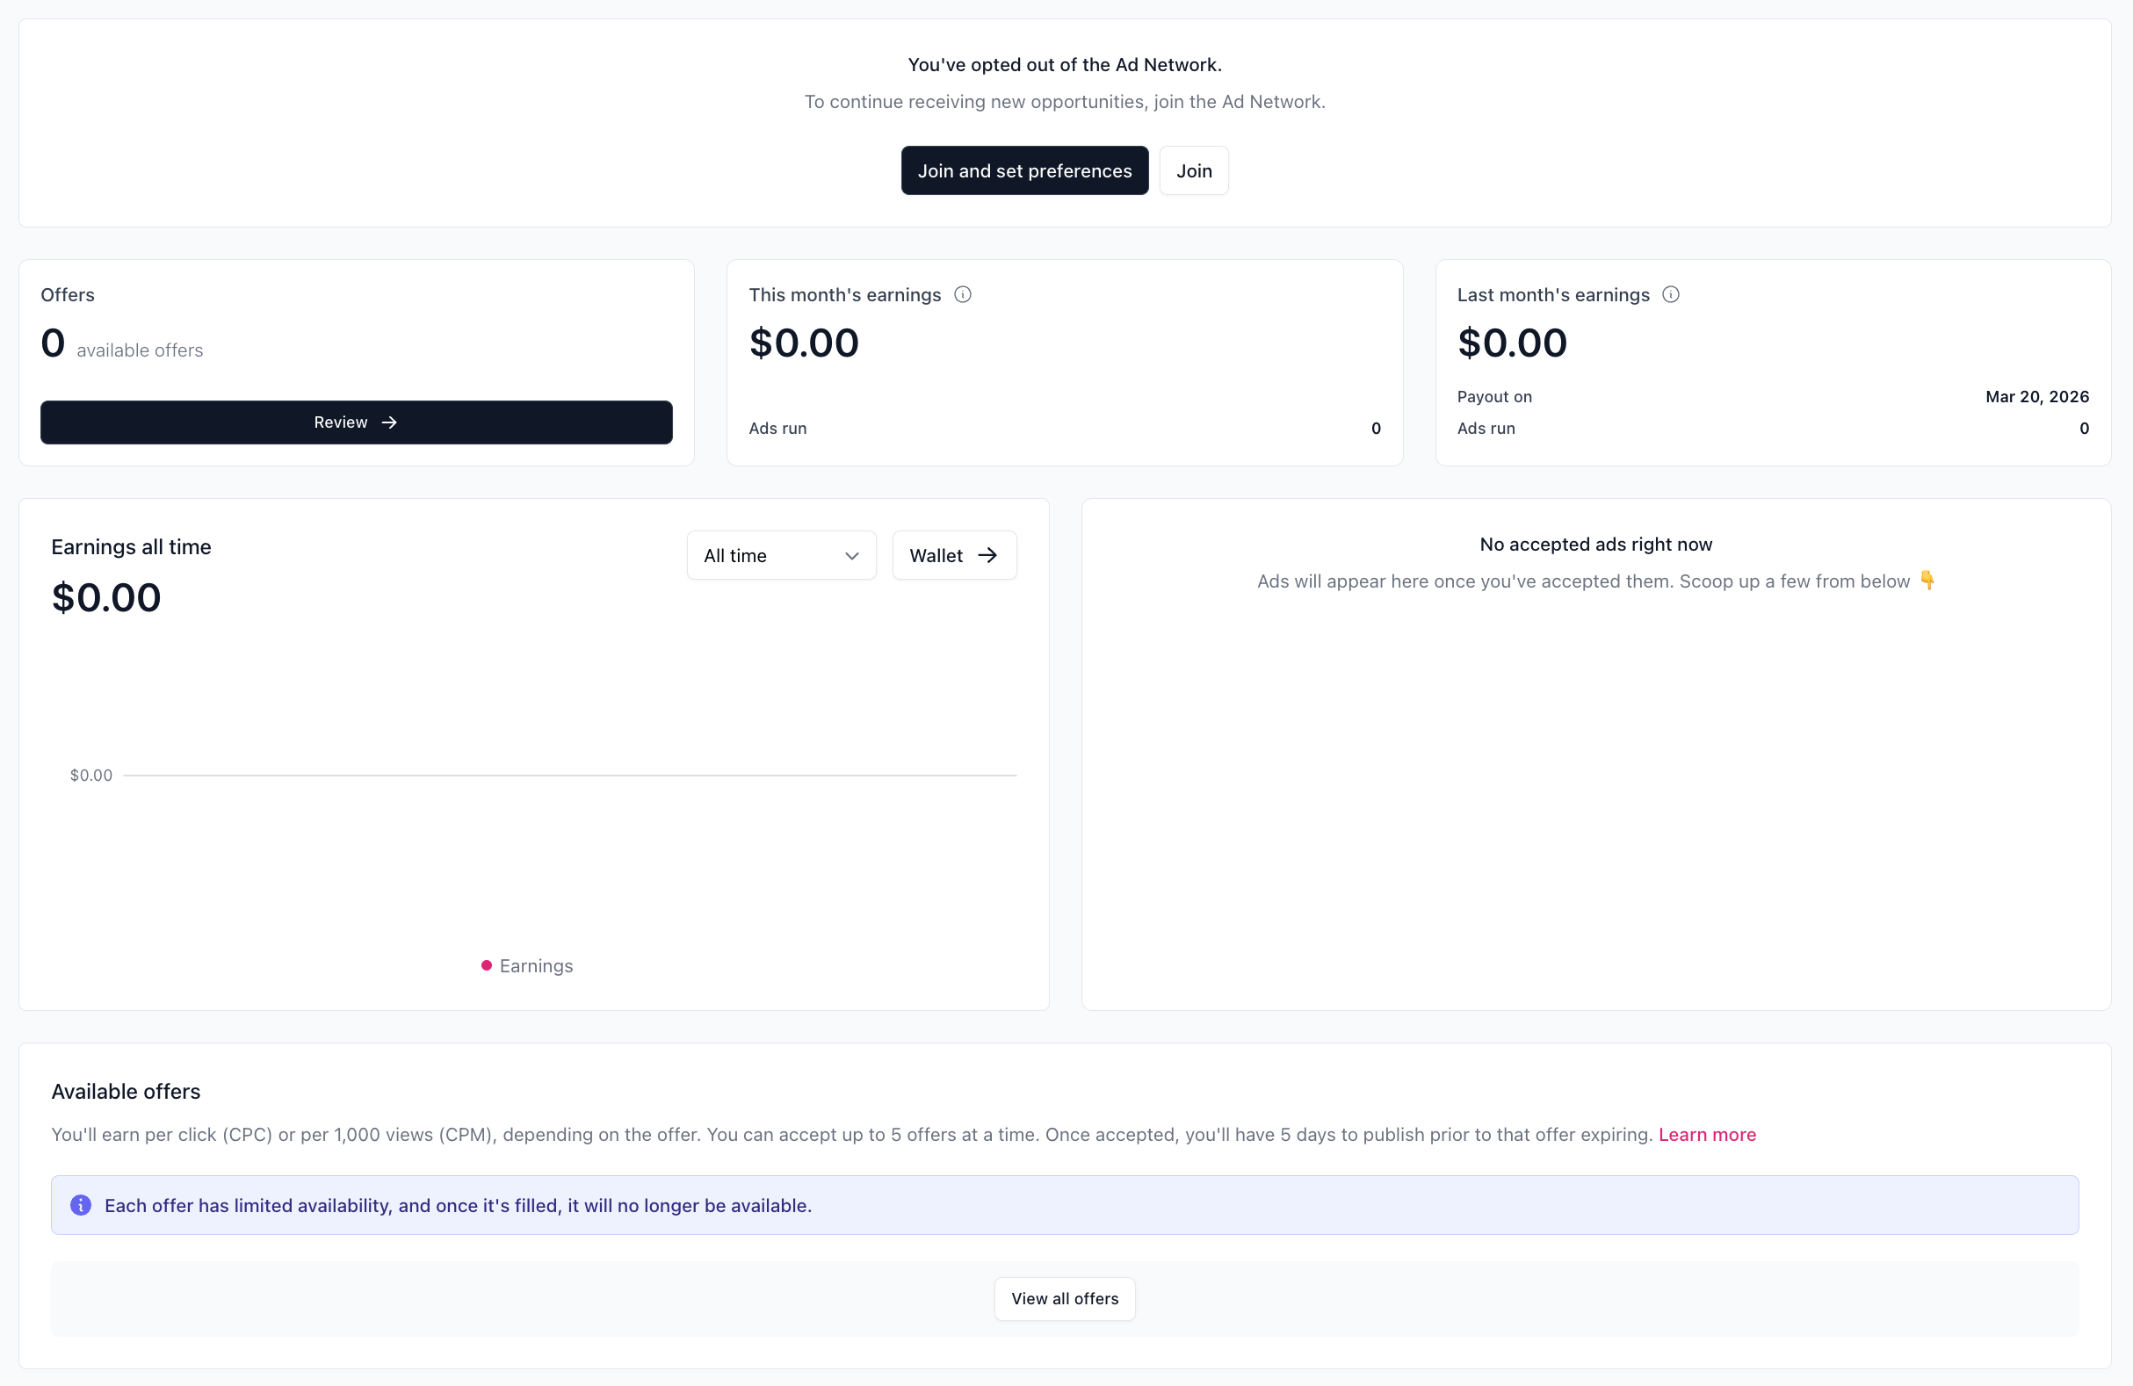Click the chevron on All time dropdown
This screenshot has width=2133, height=1386.
pyautogui.click(x=851, y=555)
